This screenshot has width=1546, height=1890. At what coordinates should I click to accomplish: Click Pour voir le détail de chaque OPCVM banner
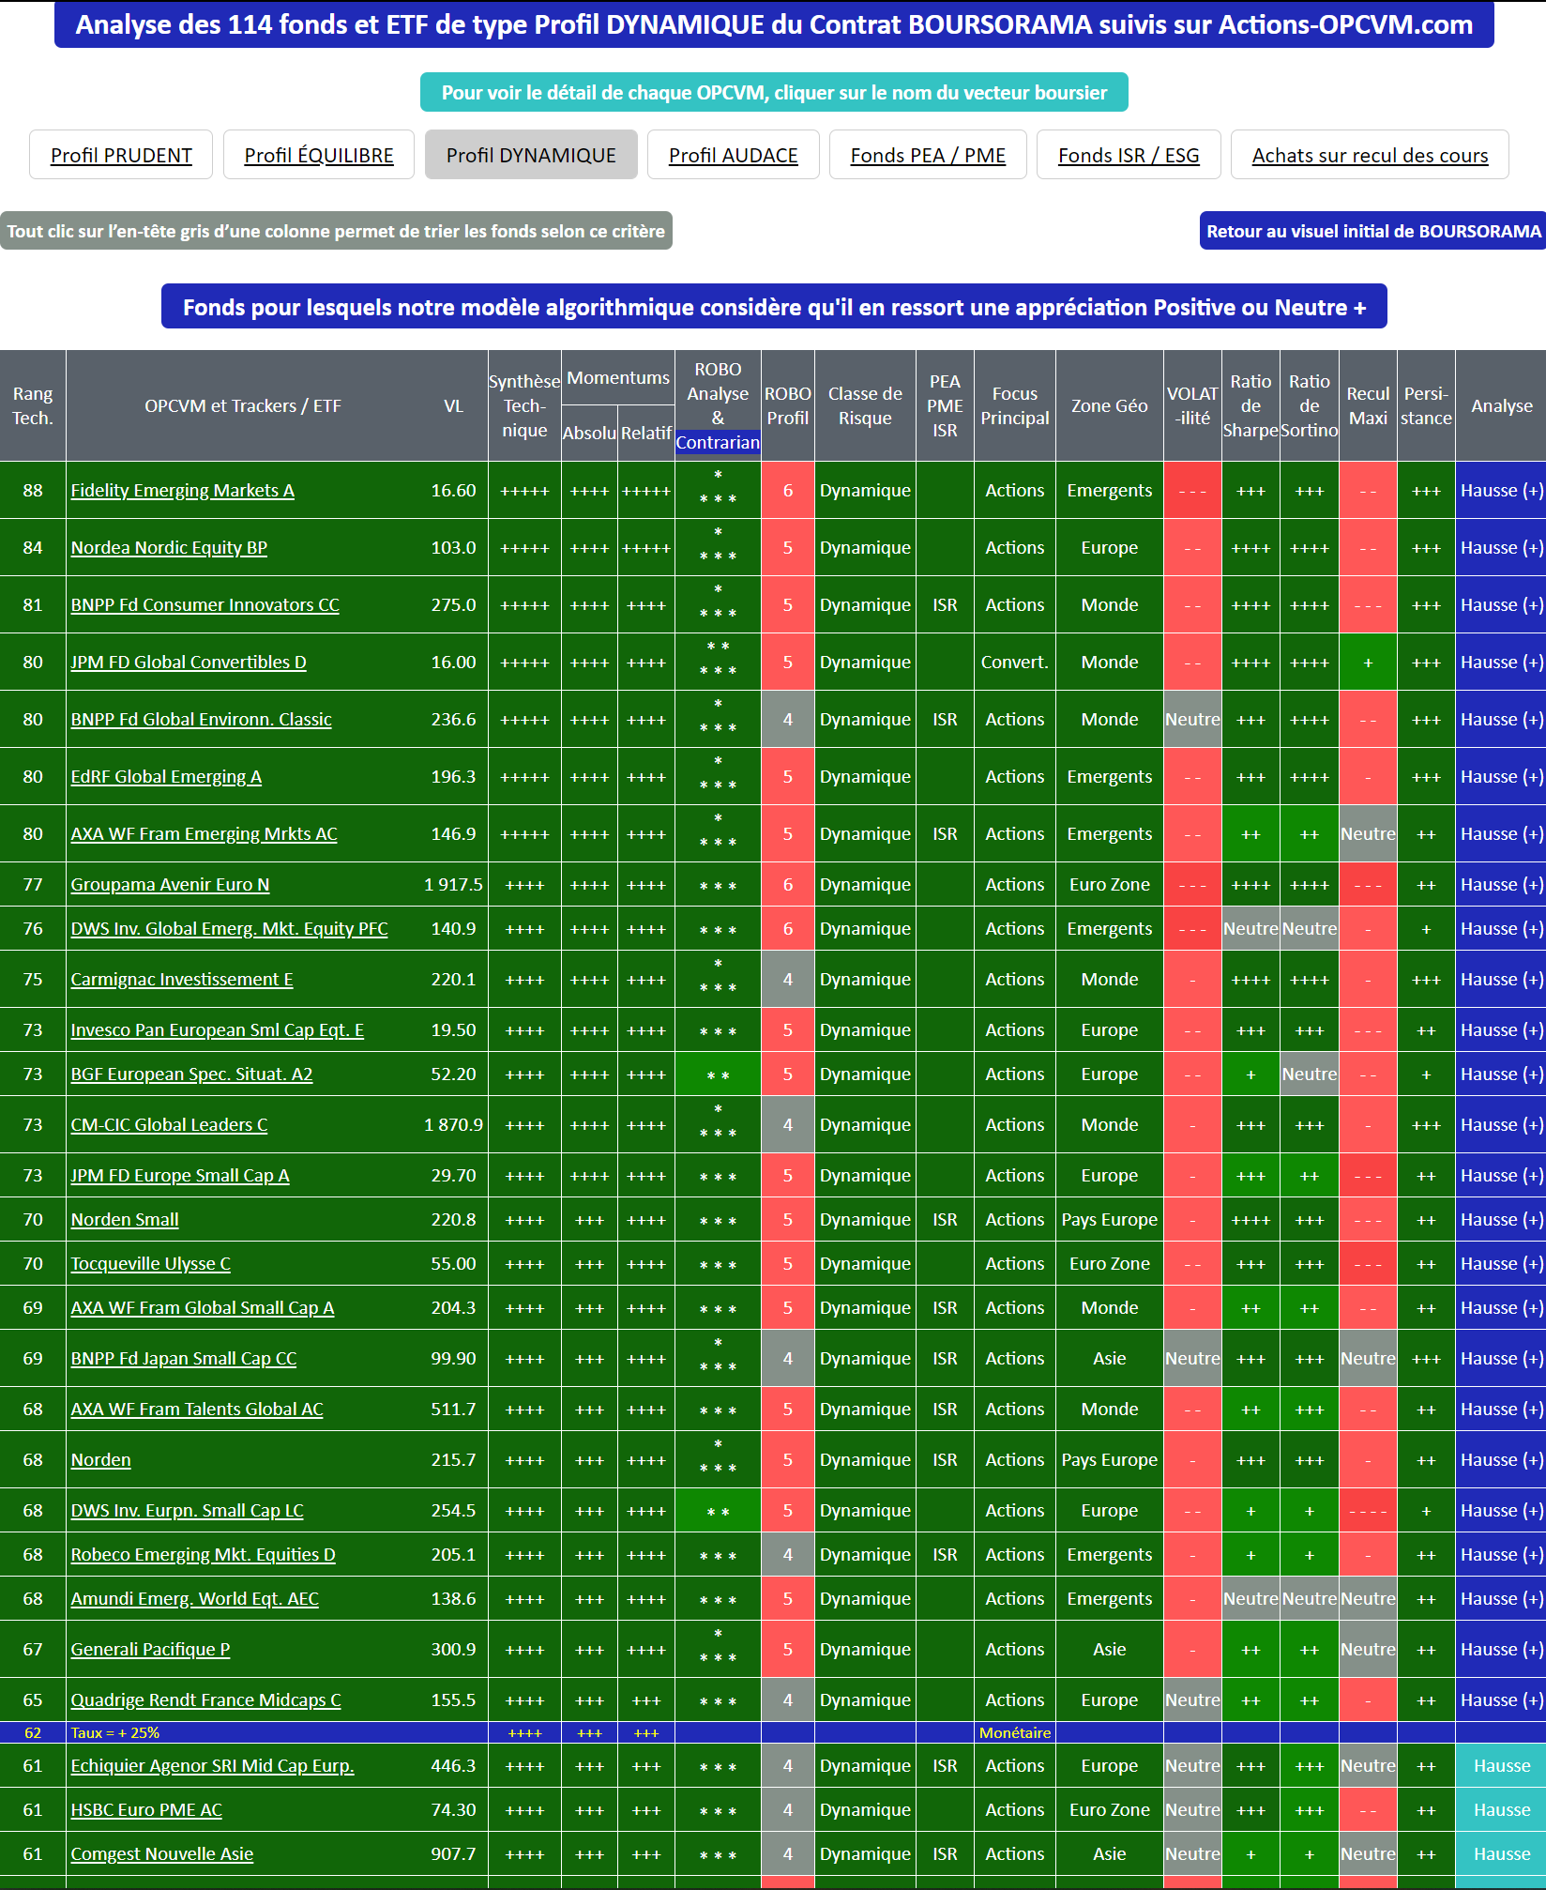[774, 92]
